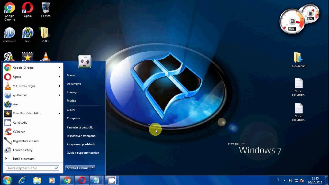Show hidden tray icons arrow
Screen dimensions: 329x185
tap(284, 180)
